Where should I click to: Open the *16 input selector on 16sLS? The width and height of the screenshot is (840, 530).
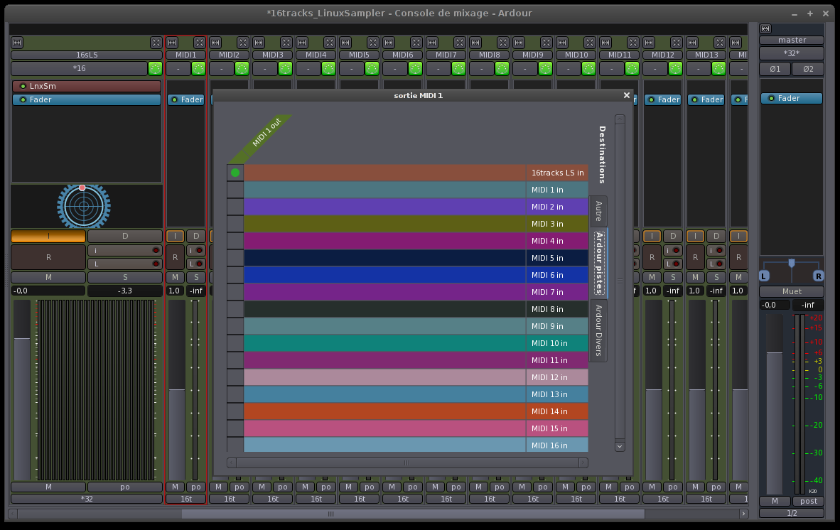pyautogui.click(x=79, y=69)
